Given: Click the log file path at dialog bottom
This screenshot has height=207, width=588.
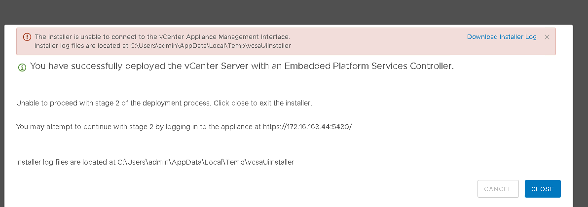Looking at the screenshot, I should pyautogui.click(x=206, y=162).
